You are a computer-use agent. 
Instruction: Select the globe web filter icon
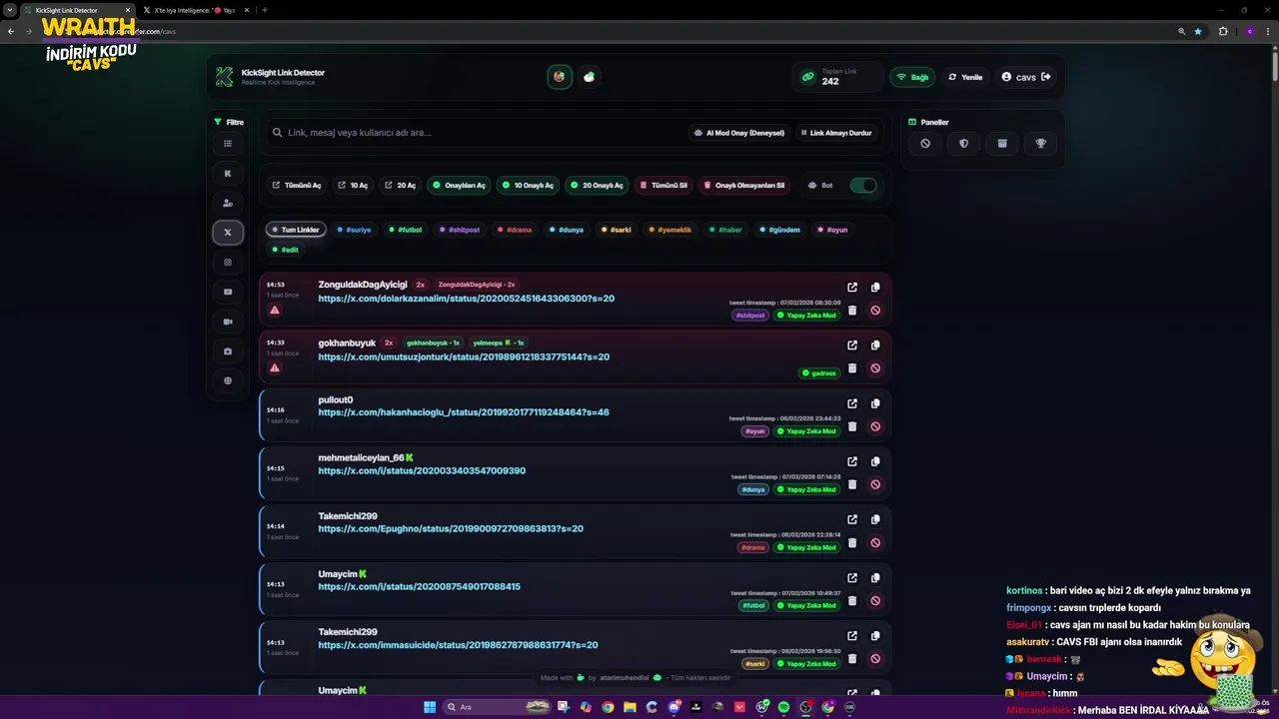pos(228,380)
